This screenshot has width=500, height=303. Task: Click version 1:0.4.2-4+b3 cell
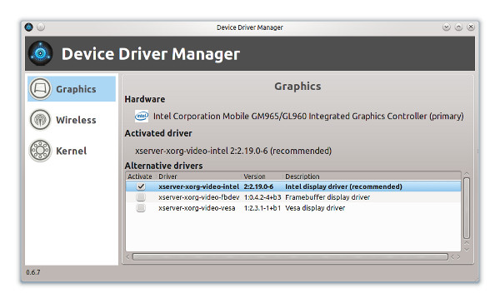(262, 197)
